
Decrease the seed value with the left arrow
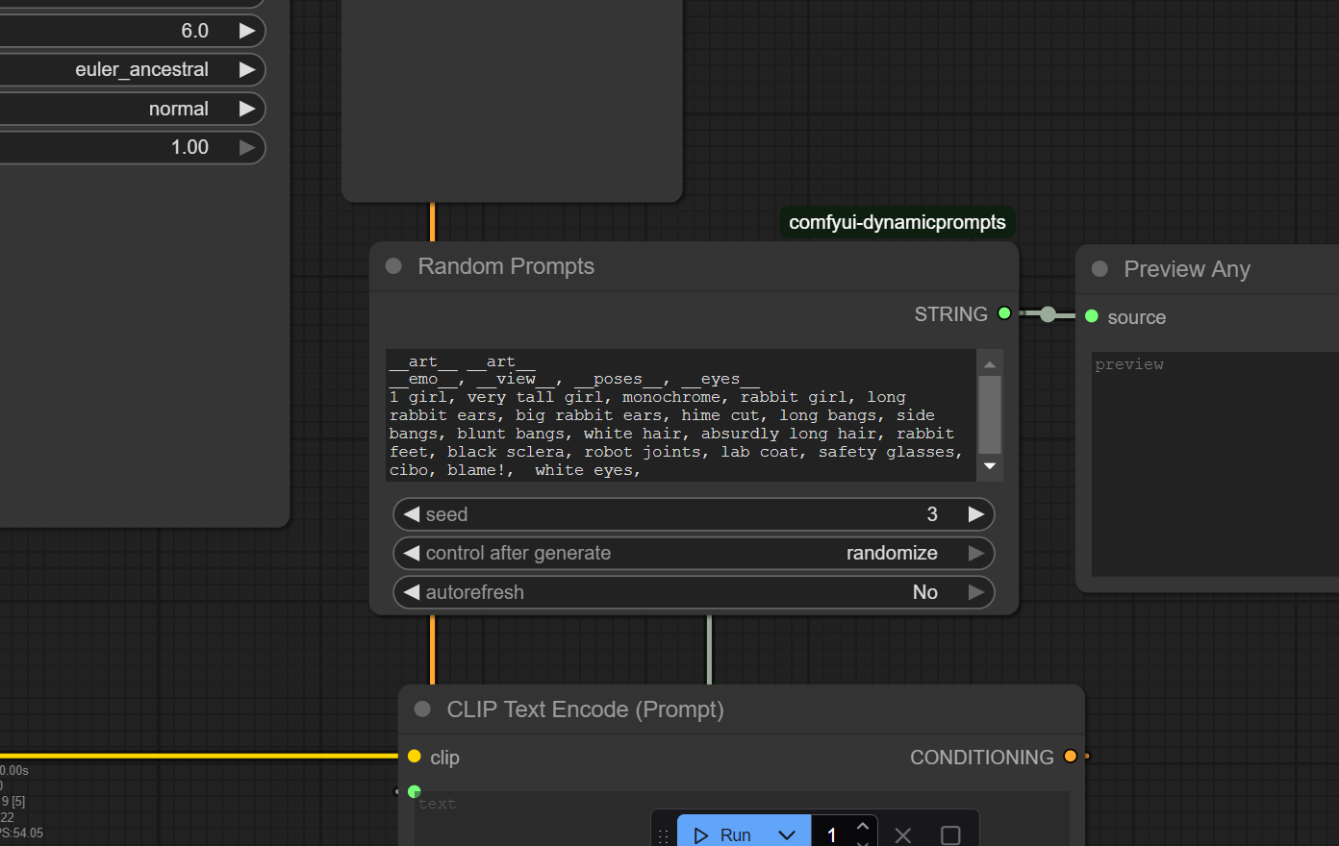coord(412,514)
